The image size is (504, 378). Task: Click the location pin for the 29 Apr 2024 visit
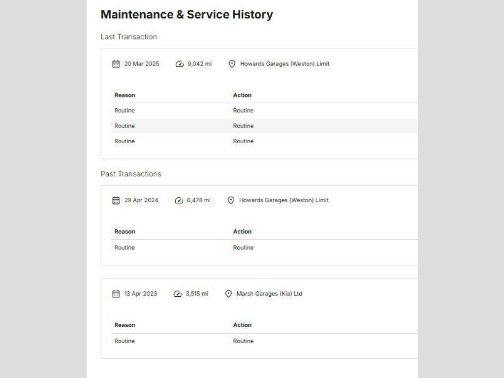[x=231, y=200]
